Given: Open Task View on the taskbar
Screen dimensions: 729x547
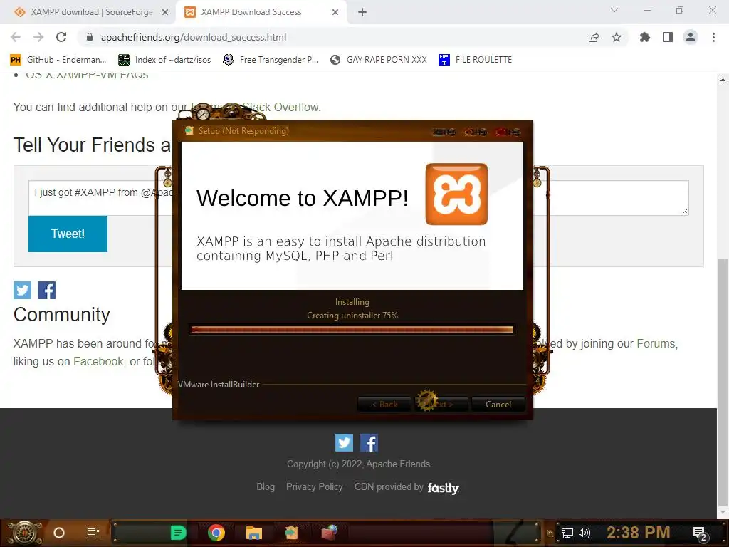Looking at the screenshot, I should pos(93,533).
